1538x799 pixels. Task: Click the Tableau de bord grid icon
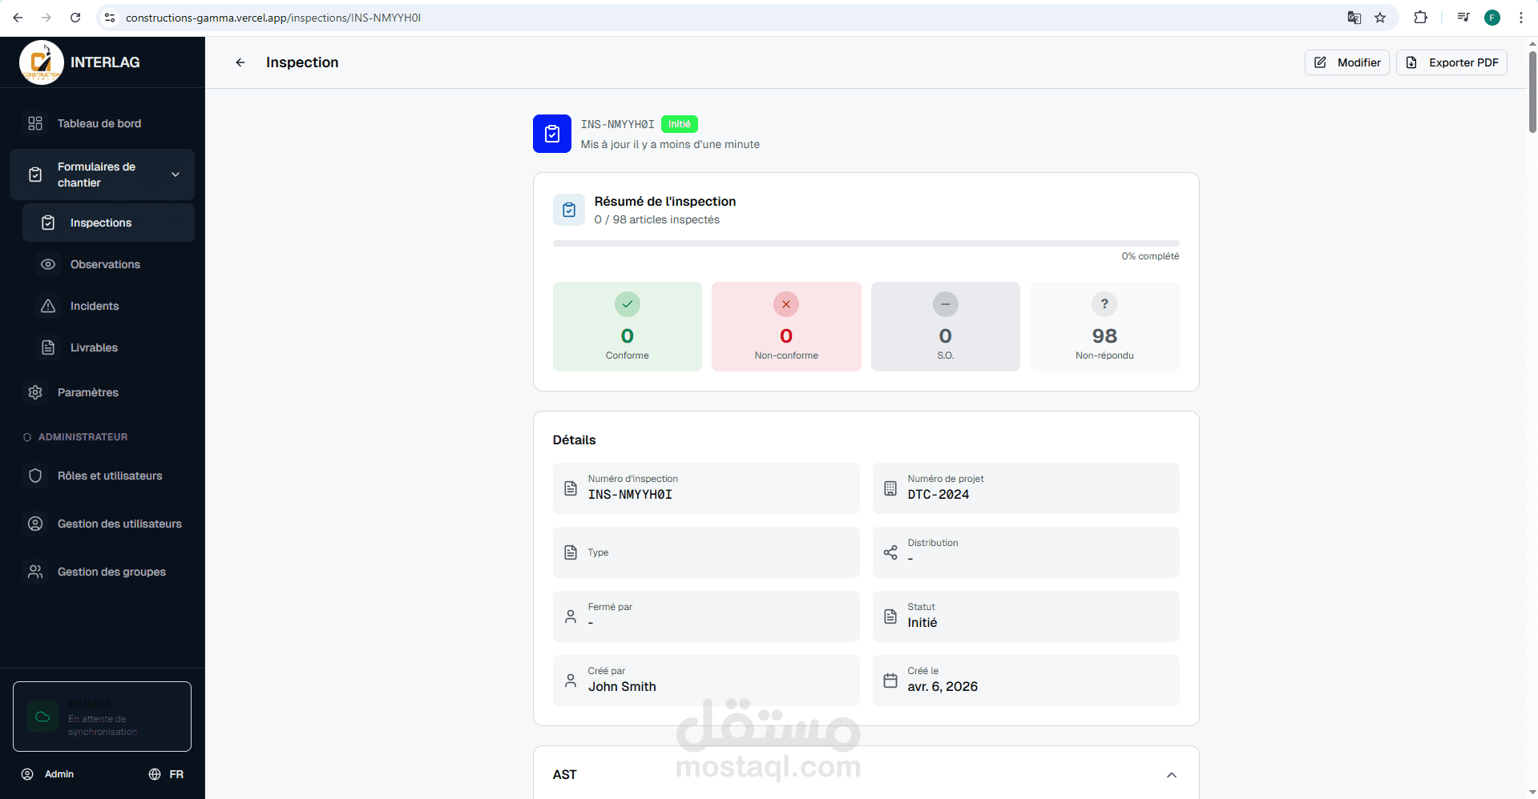35,123
